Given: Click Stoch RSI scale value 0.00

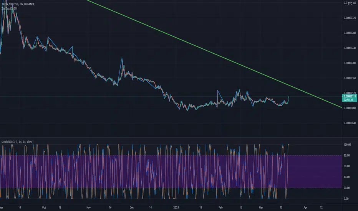Looking at the screenshot, I should [346, 199].
